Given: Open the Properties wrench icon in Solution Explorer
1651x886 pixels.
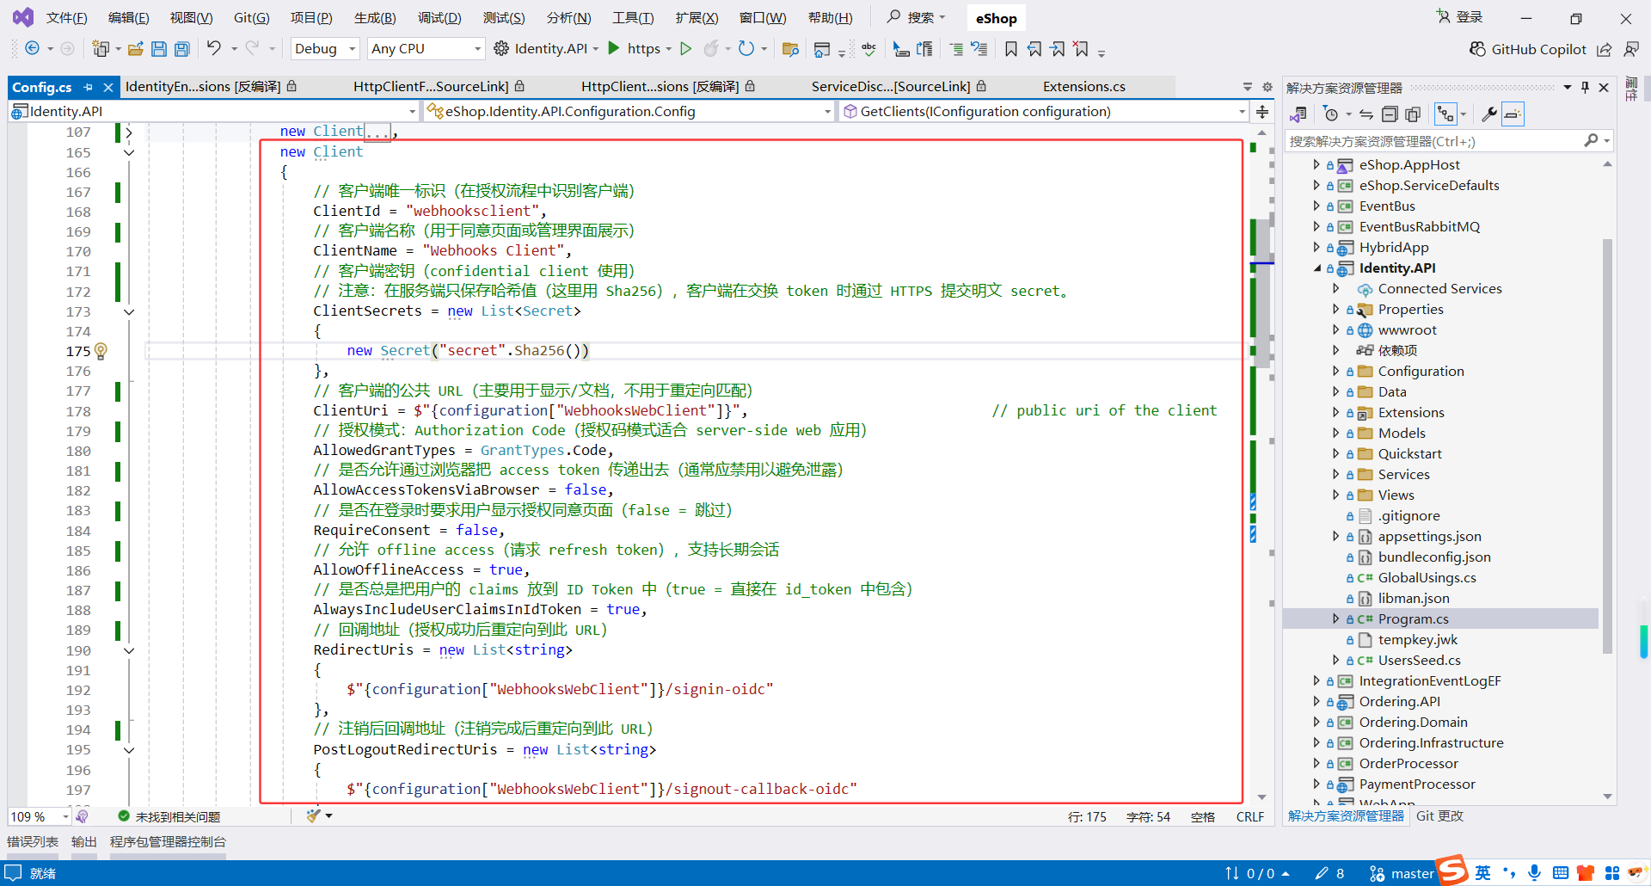Looking at the screenshot, I should 1490,114.
